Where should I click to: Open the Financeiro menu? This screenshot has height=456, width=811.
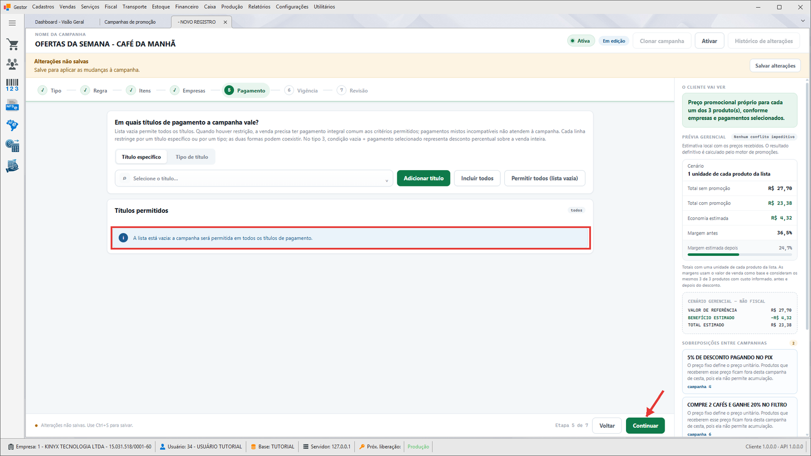(187, 7)
